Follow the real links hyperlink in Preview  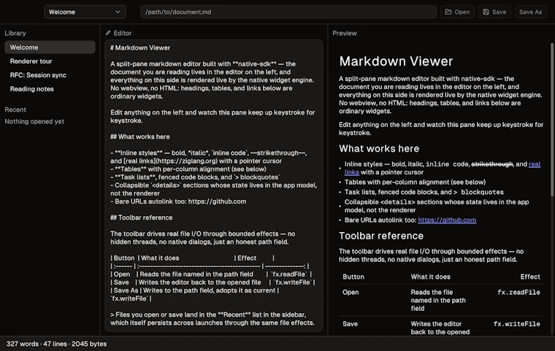534,164
